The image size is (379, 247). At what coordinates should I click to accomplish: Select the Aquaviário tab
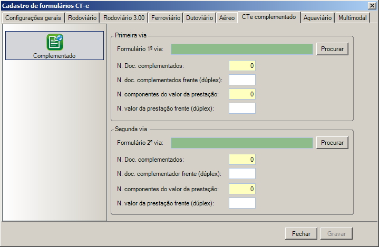[x=318, y=17]
